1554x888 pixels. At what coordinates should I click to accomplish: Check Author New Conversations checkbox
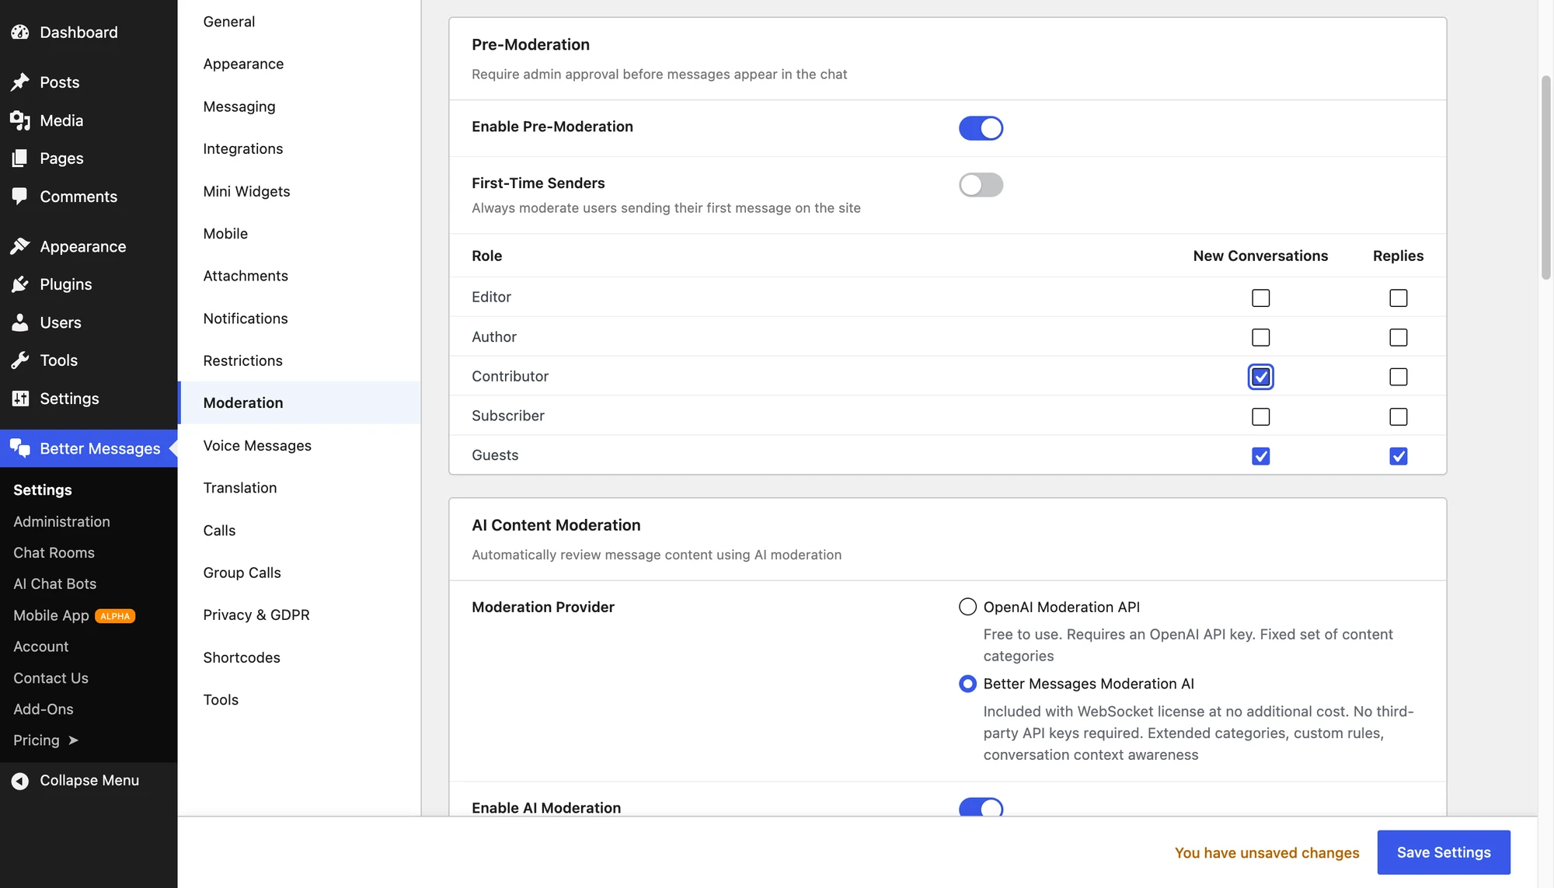[1260, 338]
